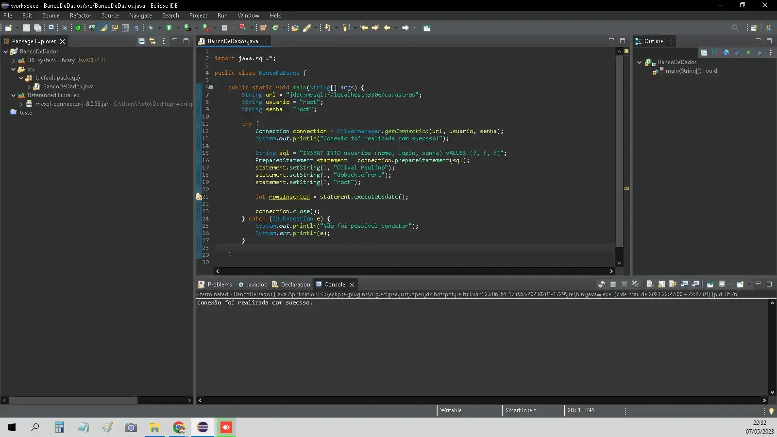Open the Navigate menu

coord(140,16)
